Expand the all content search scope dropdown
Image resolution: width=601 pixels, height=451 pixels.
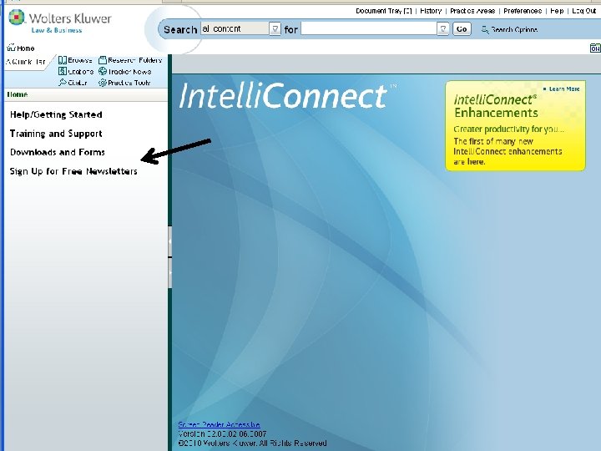(275, 28)
